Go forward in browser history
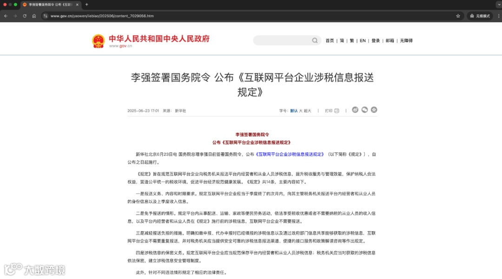The image size is (502, 279). click(15, 16)
